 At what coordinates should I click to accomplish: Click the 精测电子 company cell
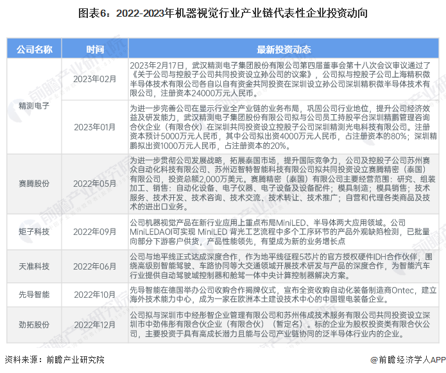click(34, 106)
